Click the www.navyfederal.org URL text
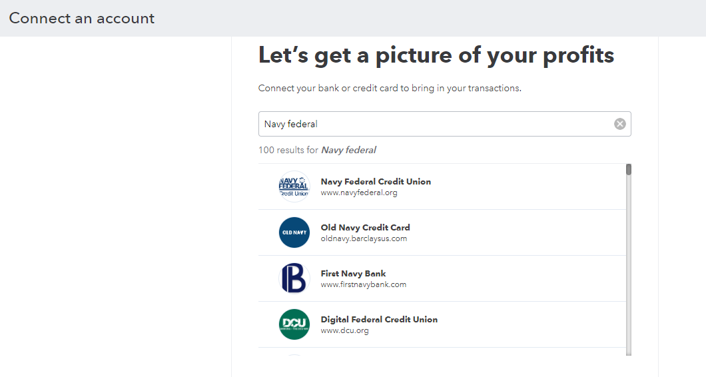This screenshot has height=377, width=706. coord(359,192)
